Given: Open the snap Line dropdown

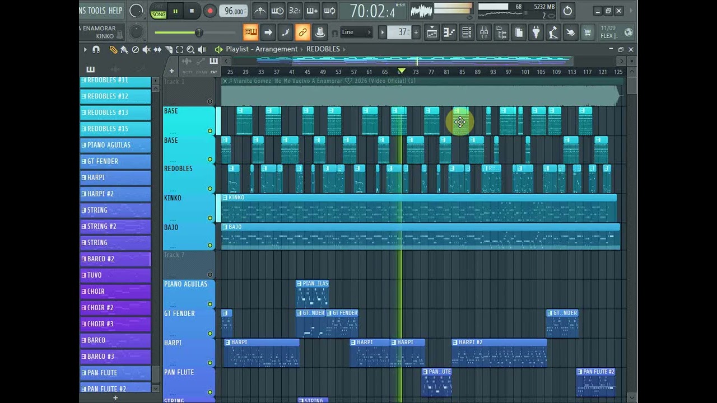Looking at the screenshot, I should tap(356, 32).
